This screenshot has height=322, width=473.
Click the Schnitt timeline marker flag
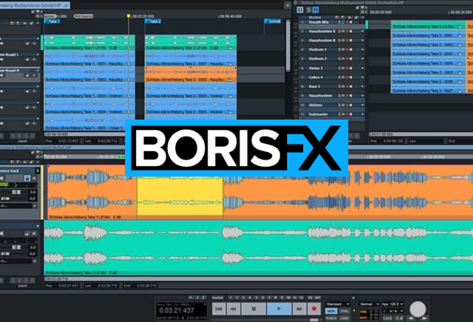273,21
